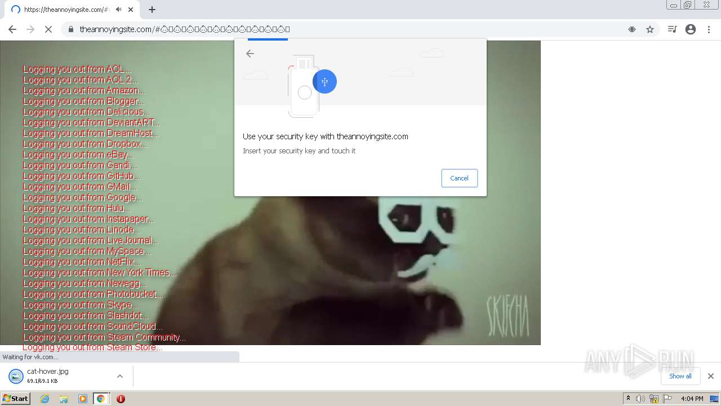
Task: Click Chrome taskbar icon
Action: pyautogui.click(x=101, y=399)
